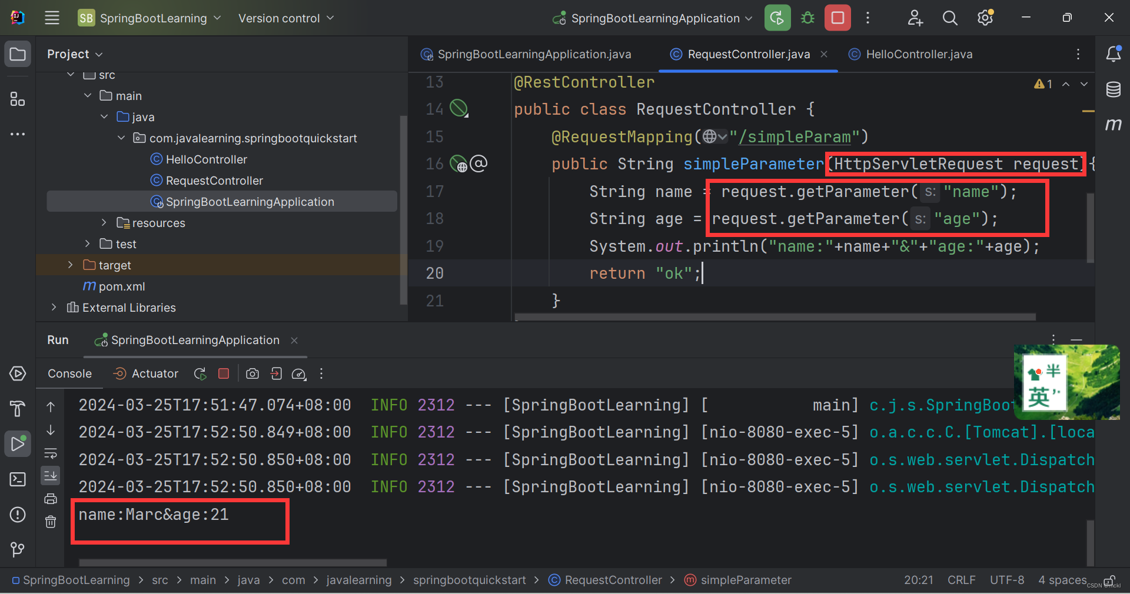Open the Database tool window

point(1113,89)
